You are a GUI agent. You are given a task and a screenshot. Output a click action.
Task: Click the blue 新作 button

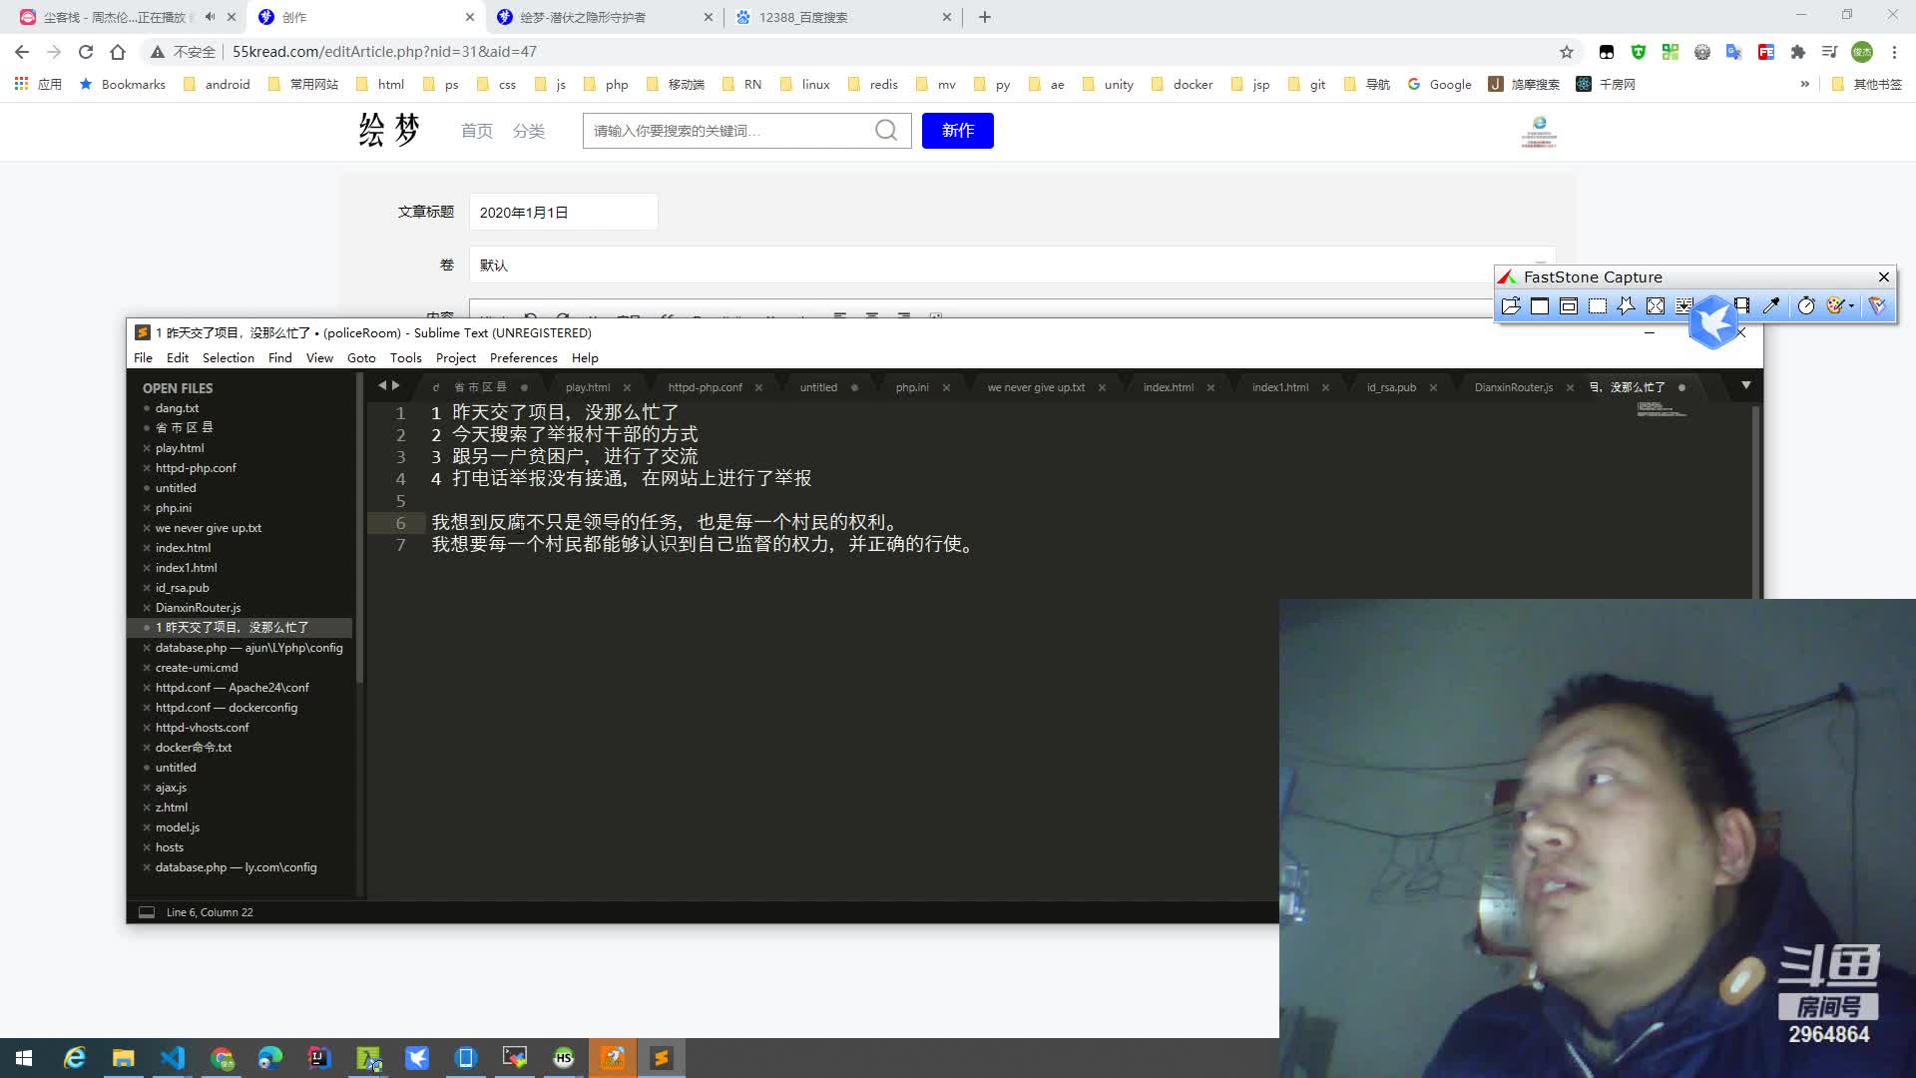[958, 131]
